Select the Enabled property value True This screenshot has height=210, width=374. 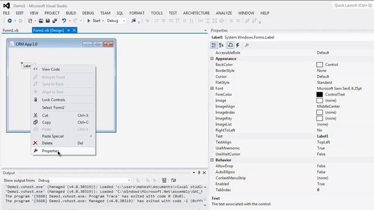click(x=321, y=184)
